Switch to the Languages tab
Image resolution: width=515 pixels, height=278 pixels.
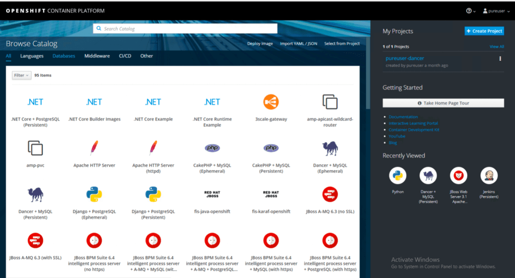tap(32, 56)
